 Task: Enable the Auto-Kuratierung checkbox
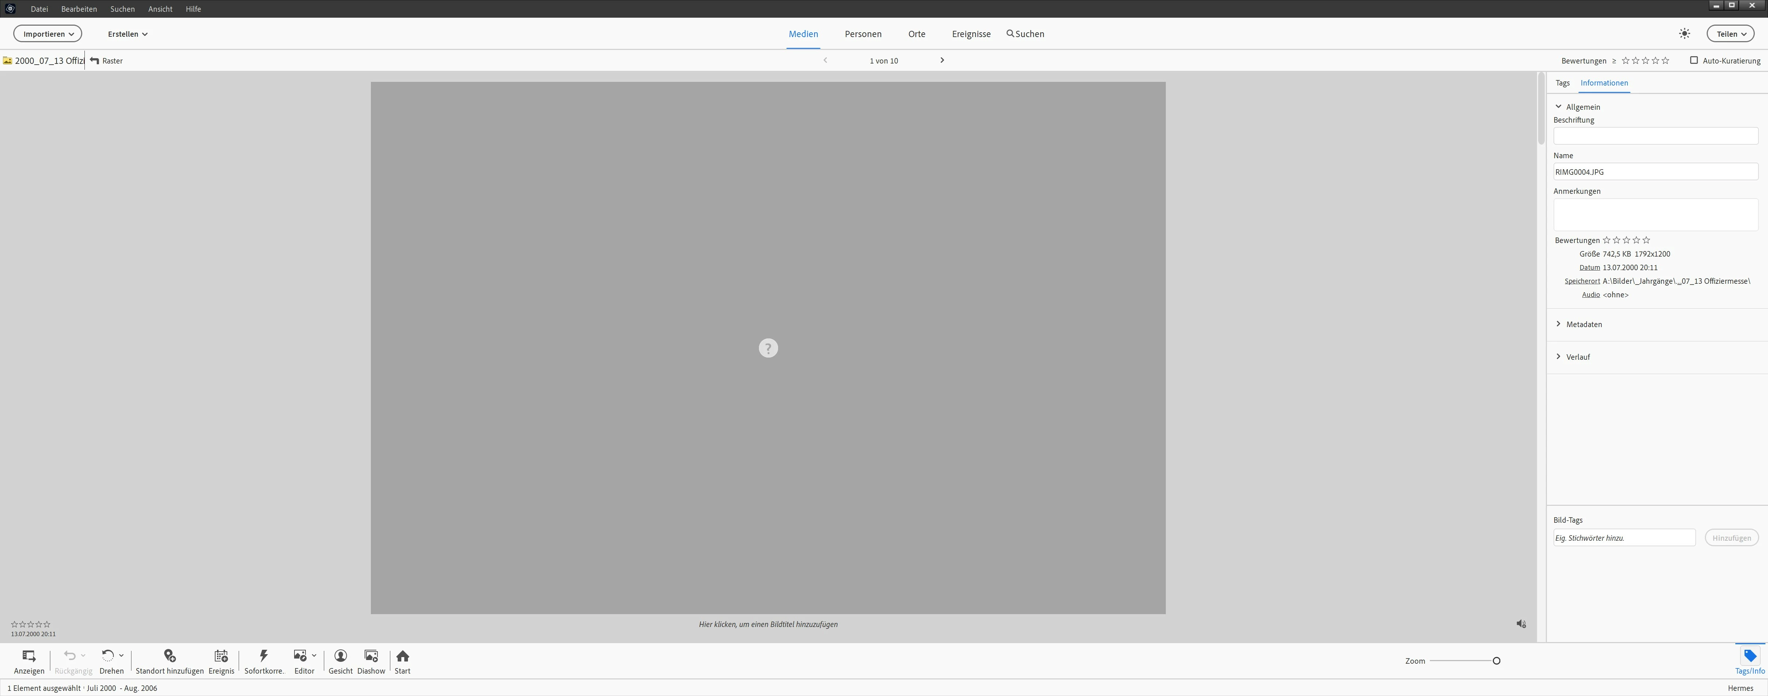1694,61
